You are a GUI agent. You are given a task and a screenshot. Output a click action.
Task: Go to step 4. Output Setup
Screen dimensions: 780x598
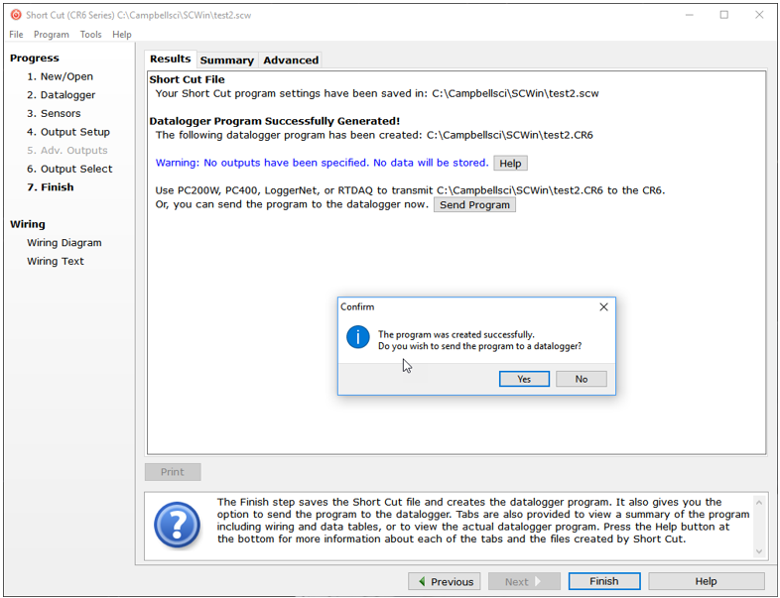click(x=68, y=132)
